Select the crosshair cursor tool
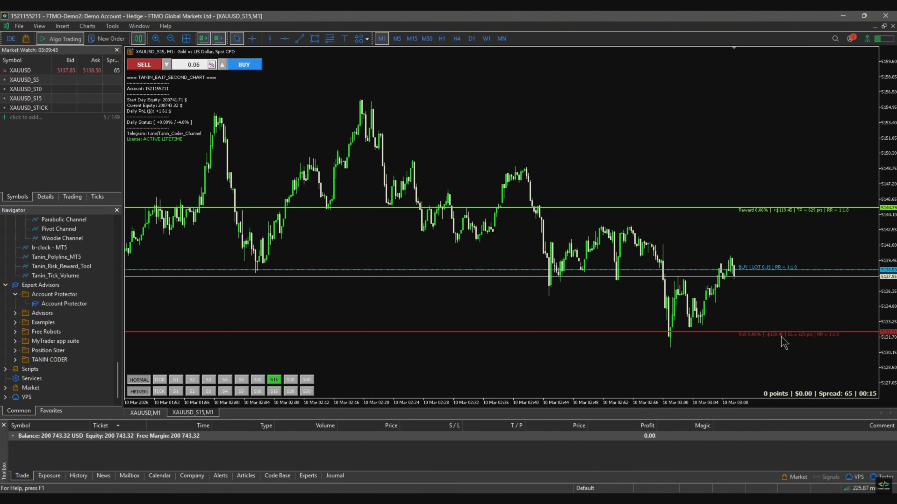The width and height of the screenshot is (897, 504). pyautogui.click(x=252, y=39)
